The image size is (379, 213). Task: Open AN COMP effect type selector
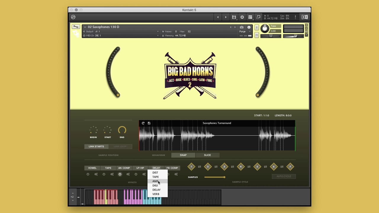point(124,168)
